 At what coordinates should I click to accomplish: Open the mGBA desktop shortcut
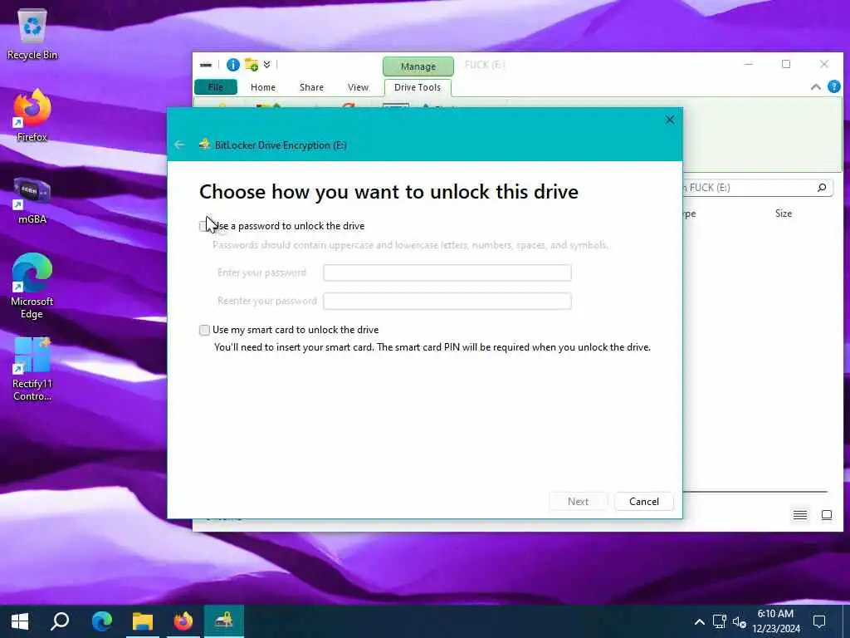click(32, 199)
